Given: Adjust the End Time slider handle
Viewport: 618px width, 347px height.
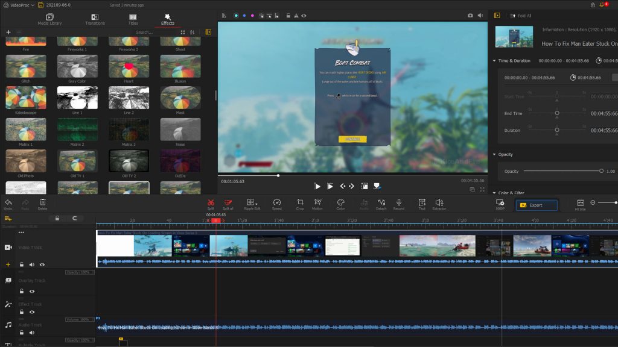Looking at the screenshot, I should coord(557,113).
